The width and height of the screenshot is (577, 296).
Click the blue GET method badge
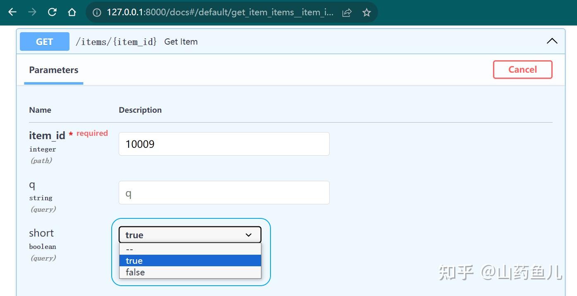click(x=45, y=42)
